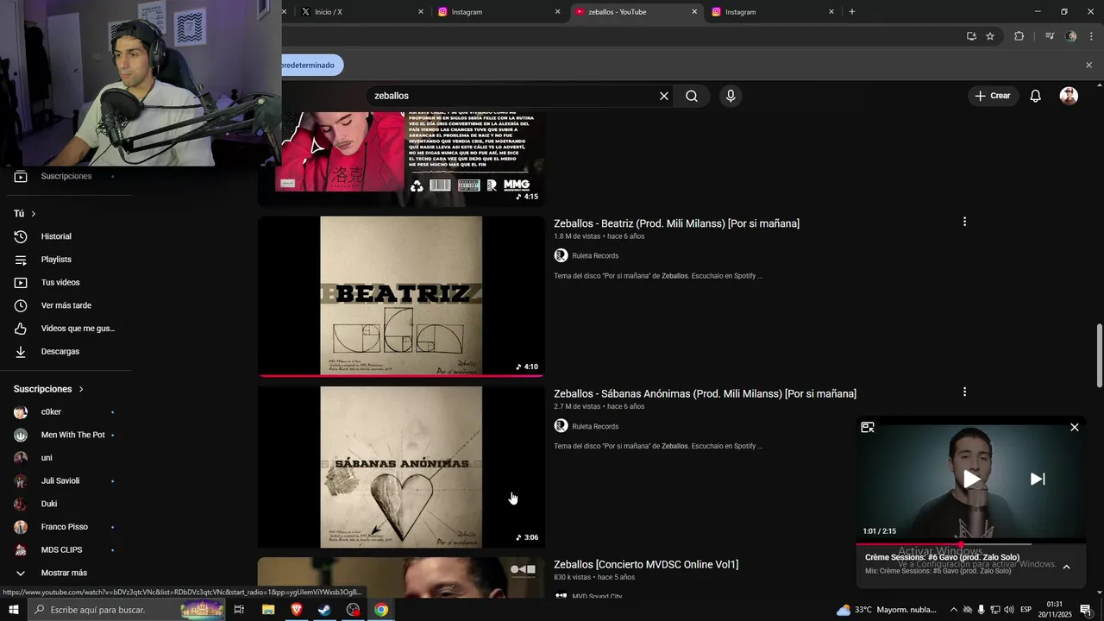
Task: Click the page vertical scrollbar thumb
Action: pos(1099,355)
